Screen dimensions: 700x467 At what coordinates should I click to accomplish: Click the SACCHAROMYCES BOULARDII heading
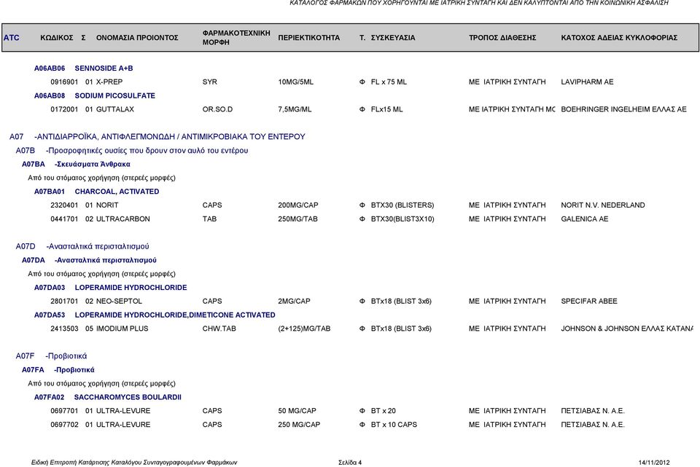tap(128, 397)
